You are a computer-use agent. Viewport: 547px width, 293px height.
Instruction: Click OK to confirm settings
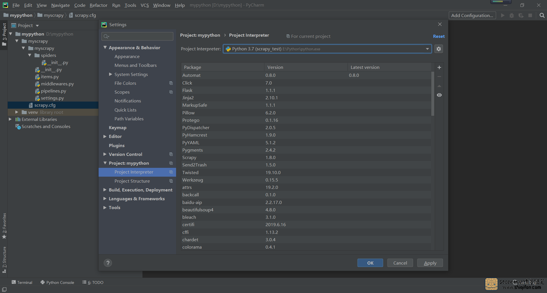coord(370,263)
